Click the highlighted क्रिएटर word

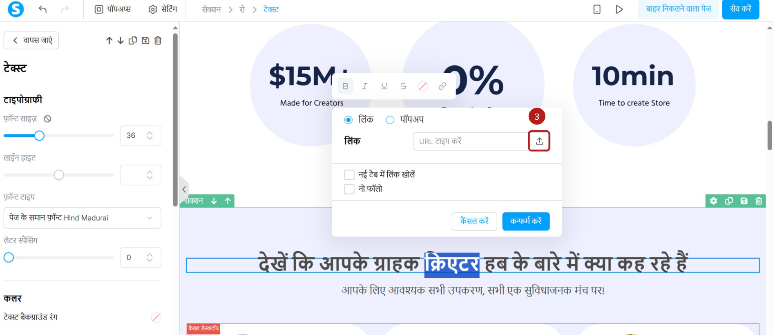(452, 265)
